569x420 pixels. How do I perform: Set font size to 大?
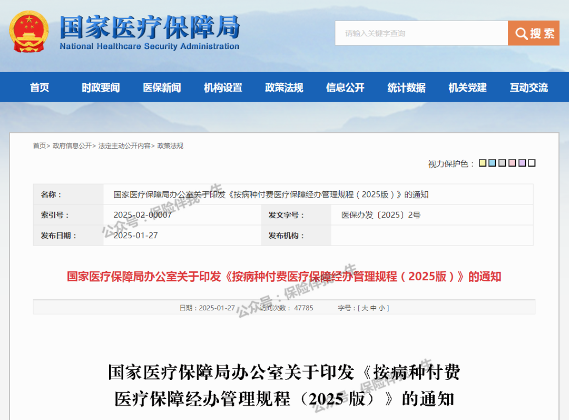click(x=366, y=307)
